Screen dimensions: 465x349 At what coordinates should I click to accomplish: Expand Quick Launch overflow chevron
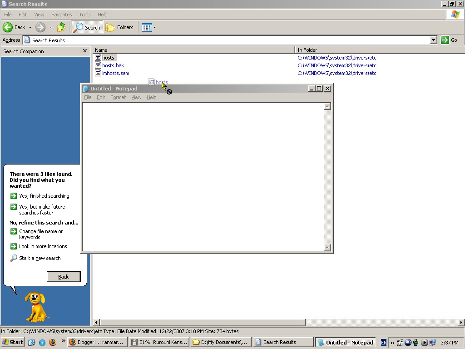click(63, 341)
